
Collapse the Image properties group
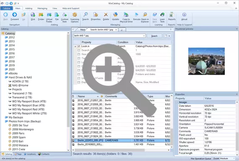(177, 102)
